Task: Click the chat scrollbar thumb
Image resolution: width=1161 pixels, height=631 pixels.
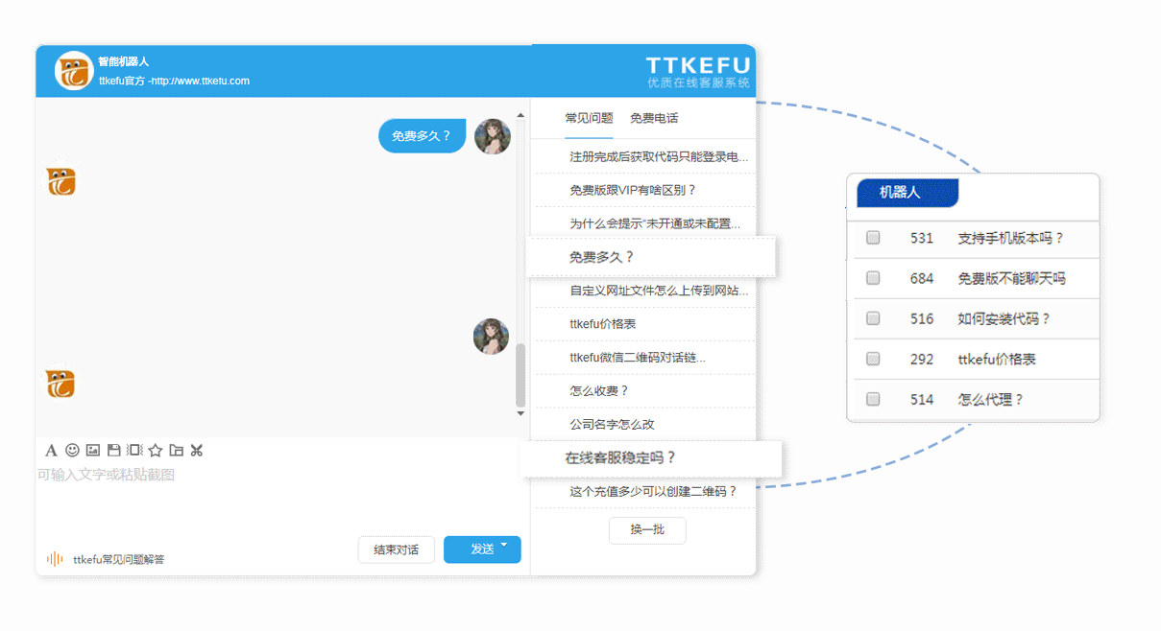Action: [x=520, y=376]
